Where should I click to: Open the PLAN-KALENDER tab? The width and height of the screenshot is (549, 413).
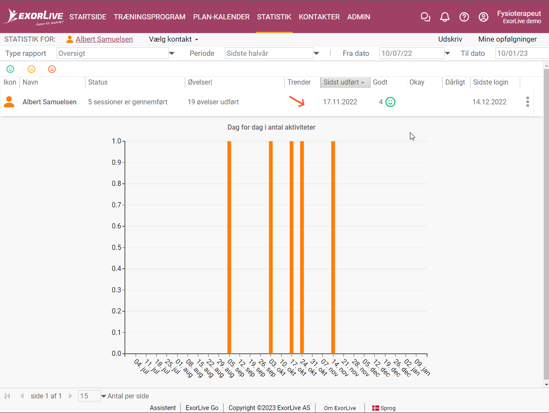[x=221, y=17]
